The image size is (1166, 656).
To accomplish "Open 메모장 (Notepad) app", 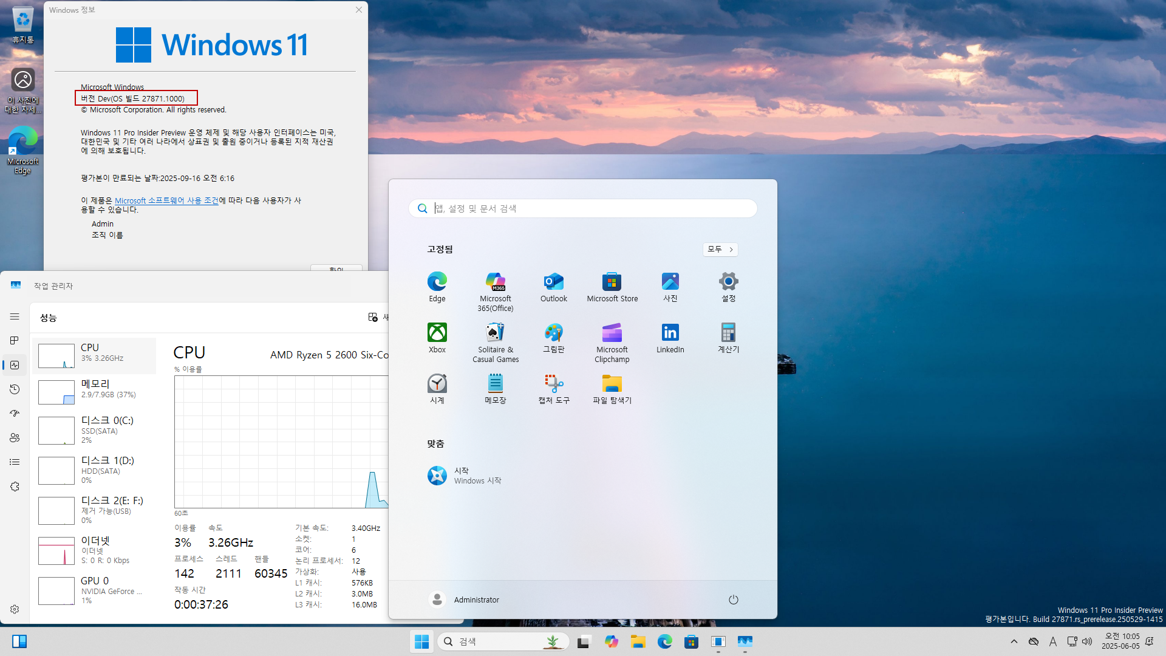I will pyautogui.click(x=496, y=389).
